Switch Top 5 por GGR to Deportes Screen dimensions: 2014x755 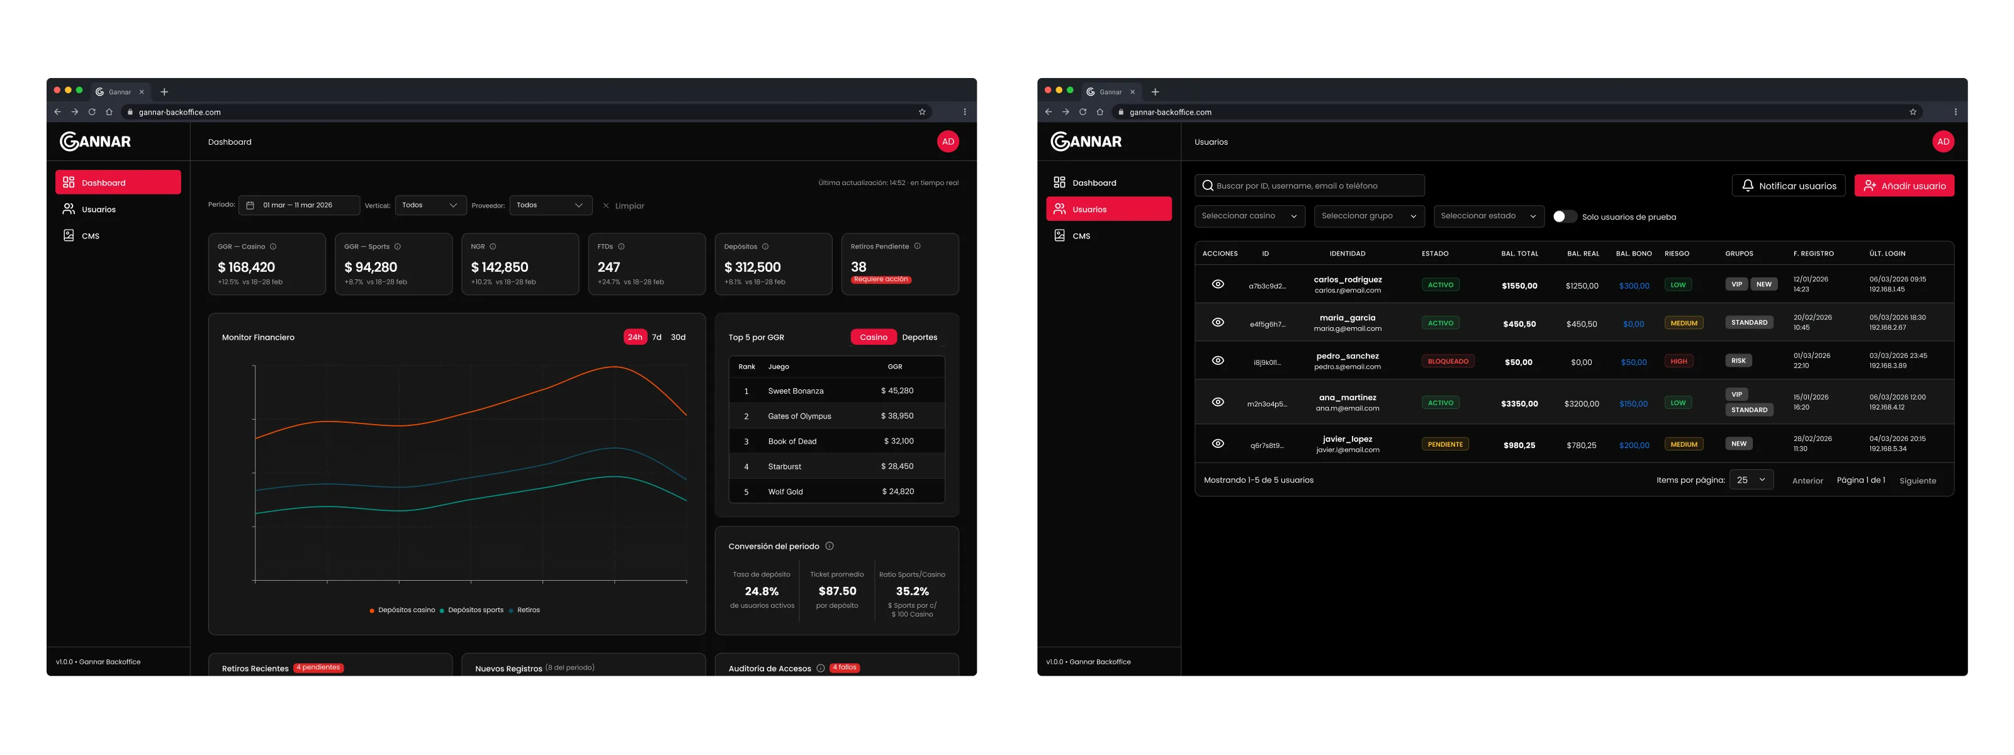point(920,337)
